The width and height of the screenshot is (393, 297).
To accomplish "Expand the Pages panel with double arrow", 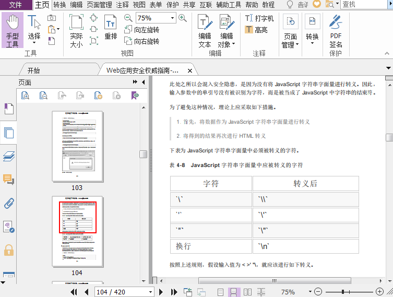I will [x=135, y=82].
